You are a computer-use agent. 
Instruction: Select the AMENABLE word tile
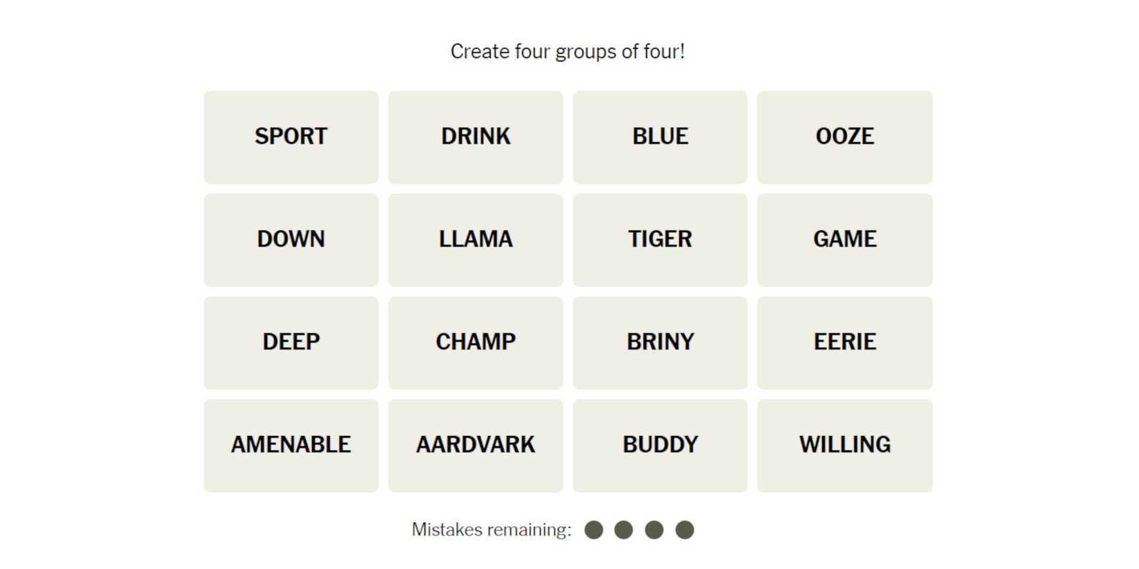click(291, 445)
